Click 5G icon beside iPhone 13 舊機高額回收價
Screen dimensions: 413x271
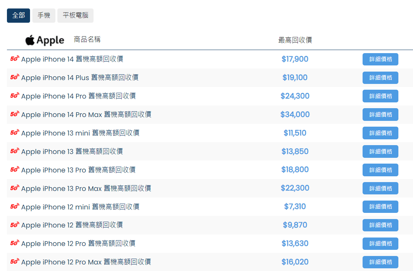15,151
